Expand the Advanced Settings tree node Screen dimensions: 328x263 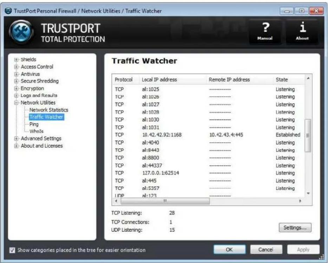[16, 139]
